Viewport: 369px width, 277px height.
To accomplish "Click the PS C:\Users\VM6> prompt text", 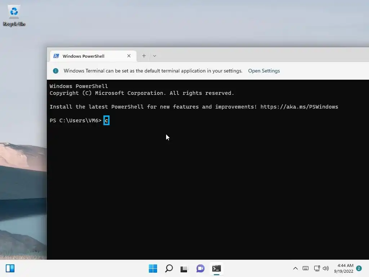I will (x=76, y=120).
